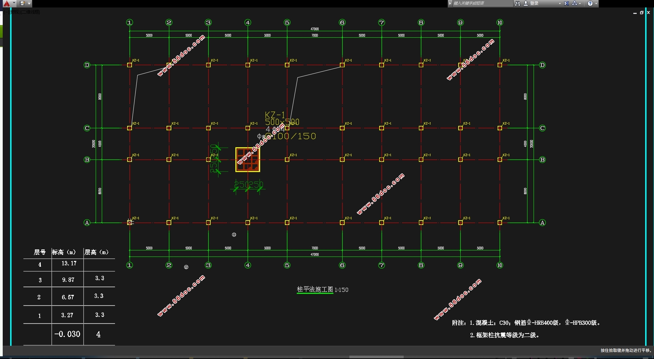Click the binoculars search icon

point(517,3)
